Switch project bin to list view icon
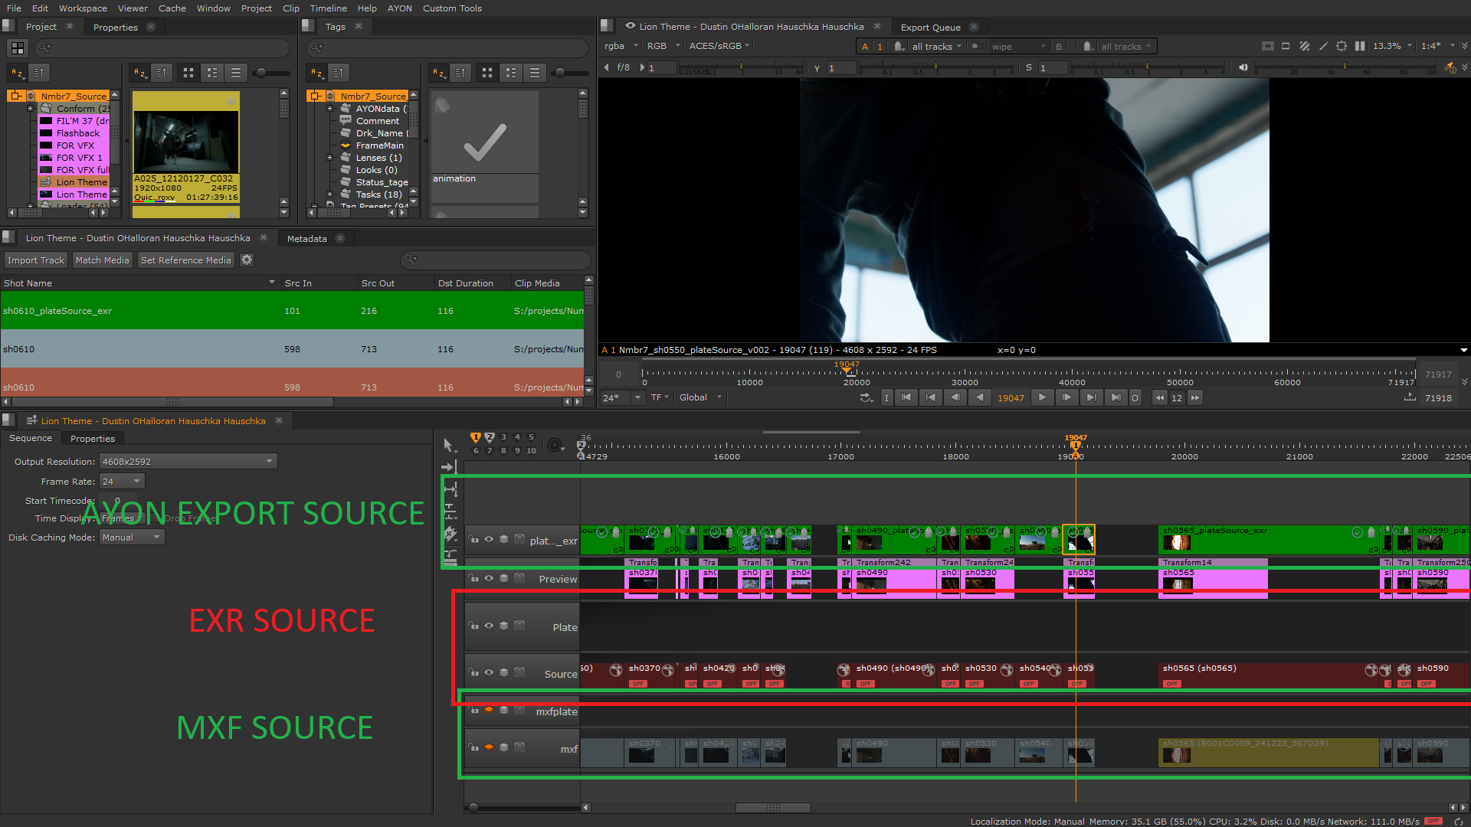The width and height of the screenshot is (1471, 827). click(236, 73)
